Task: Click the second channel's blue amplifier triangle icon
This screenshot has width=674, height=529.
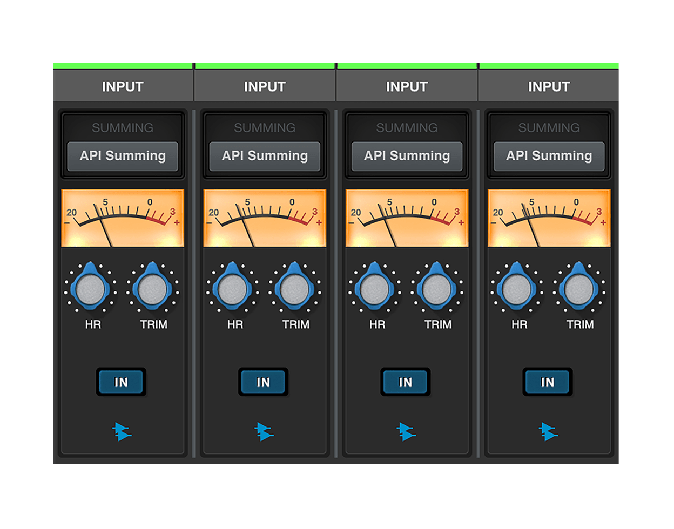Action: click(264, 432)
